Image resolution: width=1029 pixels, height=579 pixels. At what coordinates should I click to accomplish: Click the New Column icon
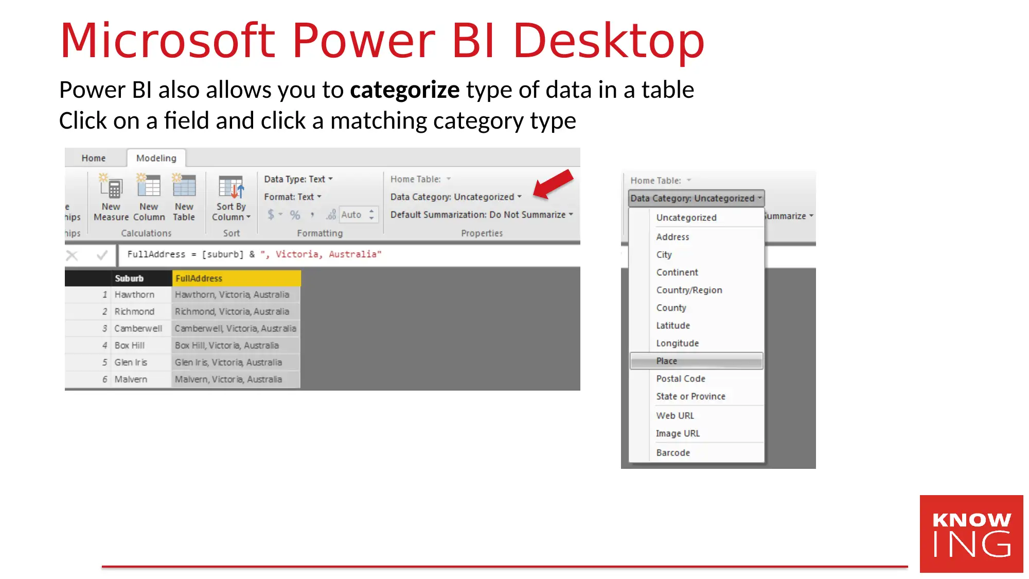coord(149,186)
